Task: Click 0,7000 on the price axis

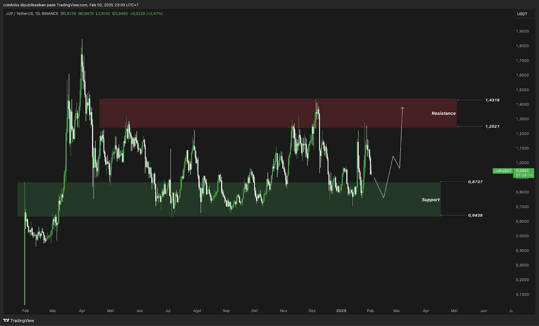Action: pos(522,207)
